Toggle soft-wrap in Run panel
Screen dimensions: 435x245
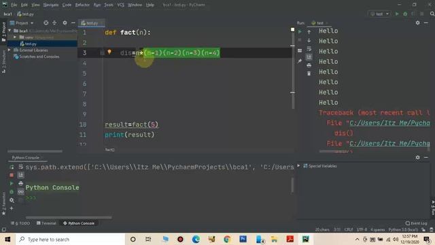[309, 49]
